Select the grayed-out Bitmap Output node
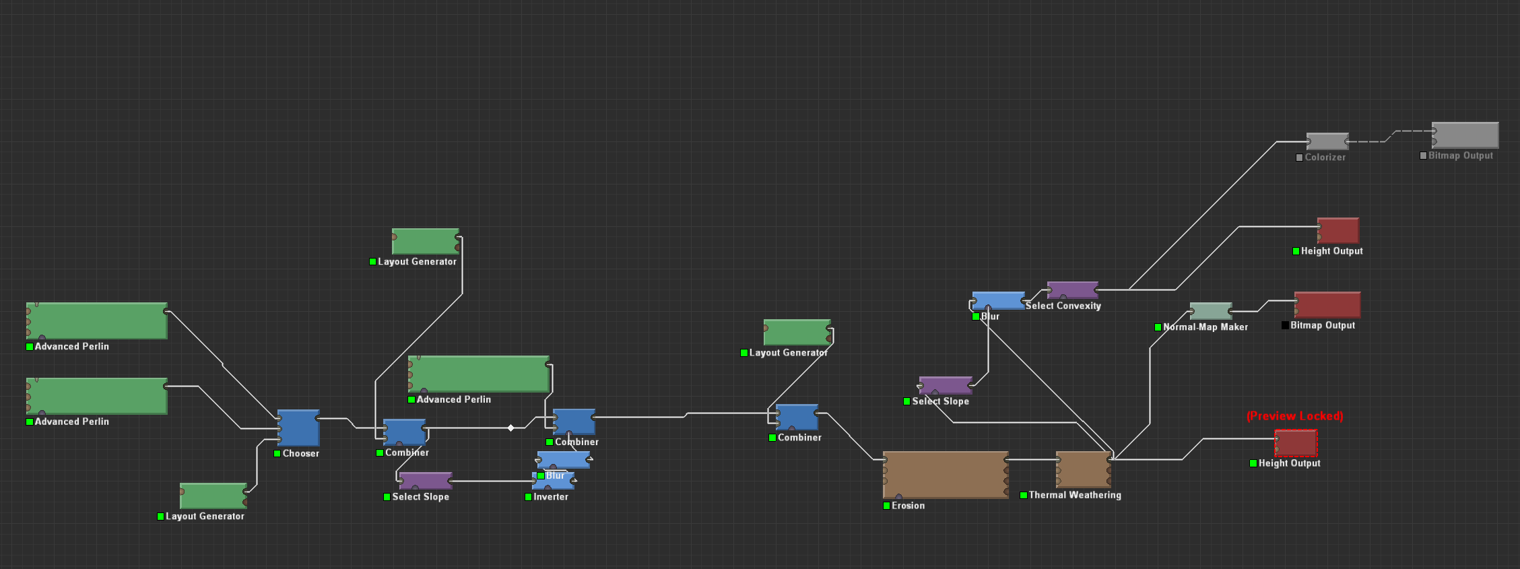 coord(1465,135)
